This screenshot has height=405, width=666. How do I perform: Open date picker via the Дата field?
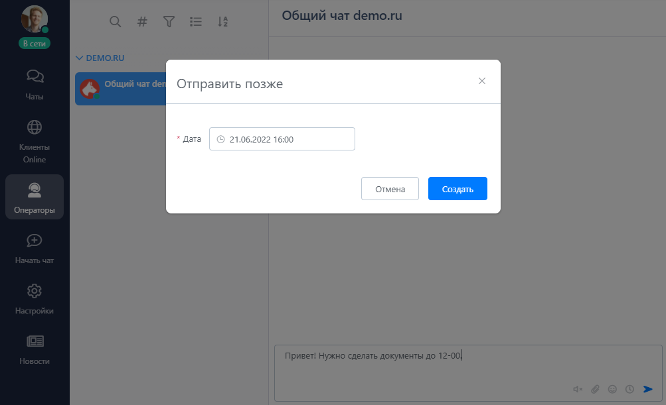pos(282,139)
